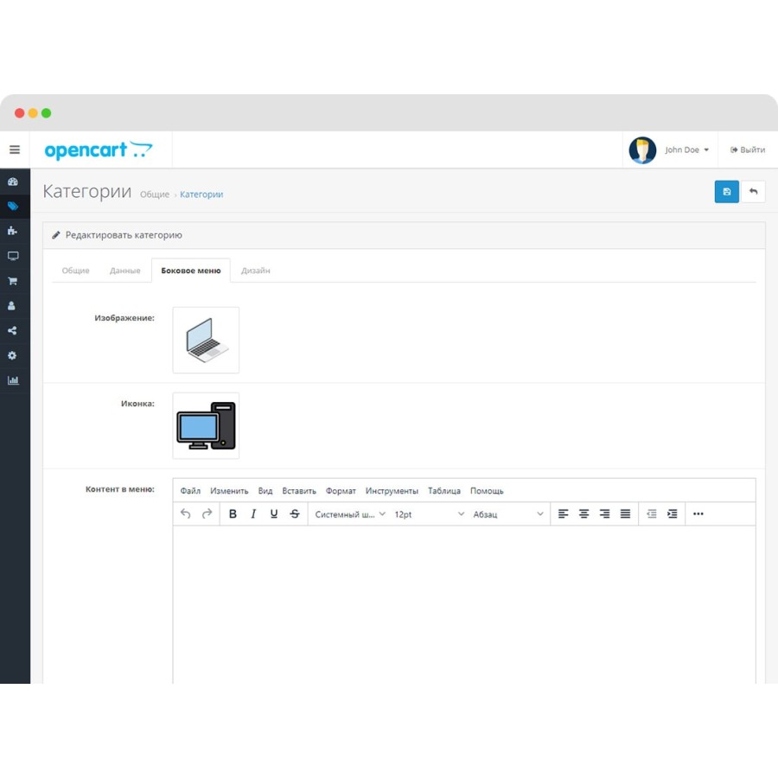
Task: Open the Sales cart sidebar icon
Action: point(13,281)
